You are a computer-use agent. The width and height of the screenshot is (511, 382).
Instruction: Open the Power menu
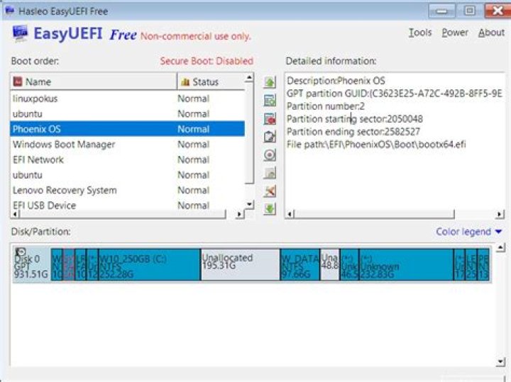455,33
